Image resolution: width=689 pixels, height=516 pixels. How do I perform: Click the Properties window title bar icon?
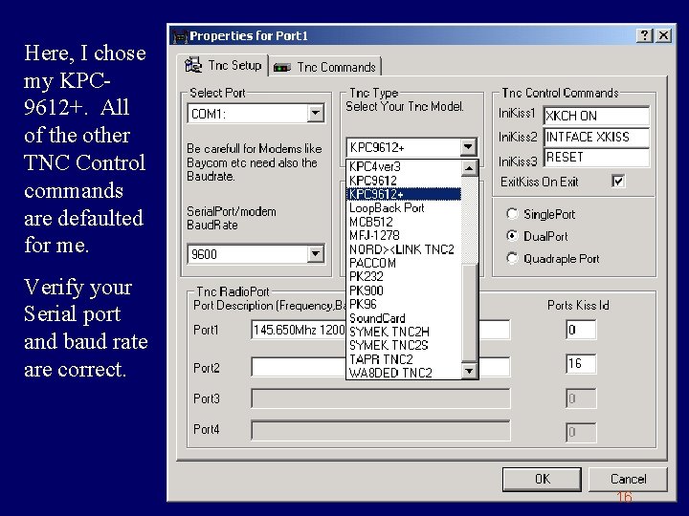[x=180, y=36]
